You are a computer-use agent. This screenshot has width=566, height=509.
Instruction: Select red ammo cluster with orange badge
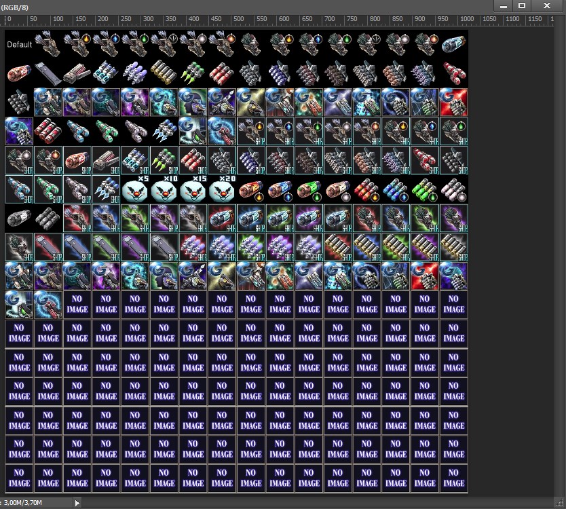coord(366,190)
